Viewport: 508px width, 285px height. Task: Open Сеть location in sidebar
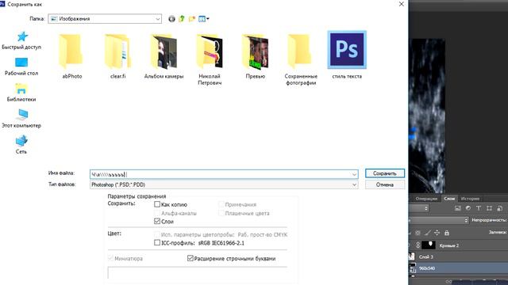coord(21,145)
